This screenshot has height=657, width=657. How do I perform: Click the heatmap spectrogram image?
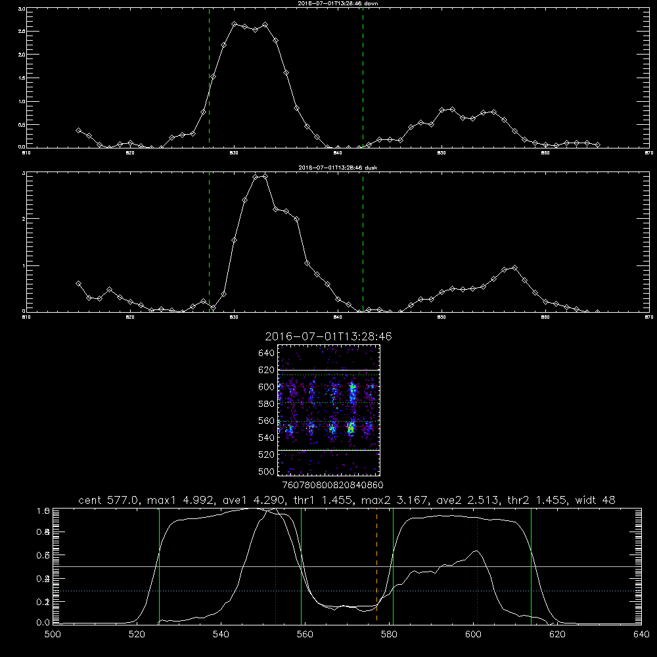pyautogui.click(x=328, y=410)
